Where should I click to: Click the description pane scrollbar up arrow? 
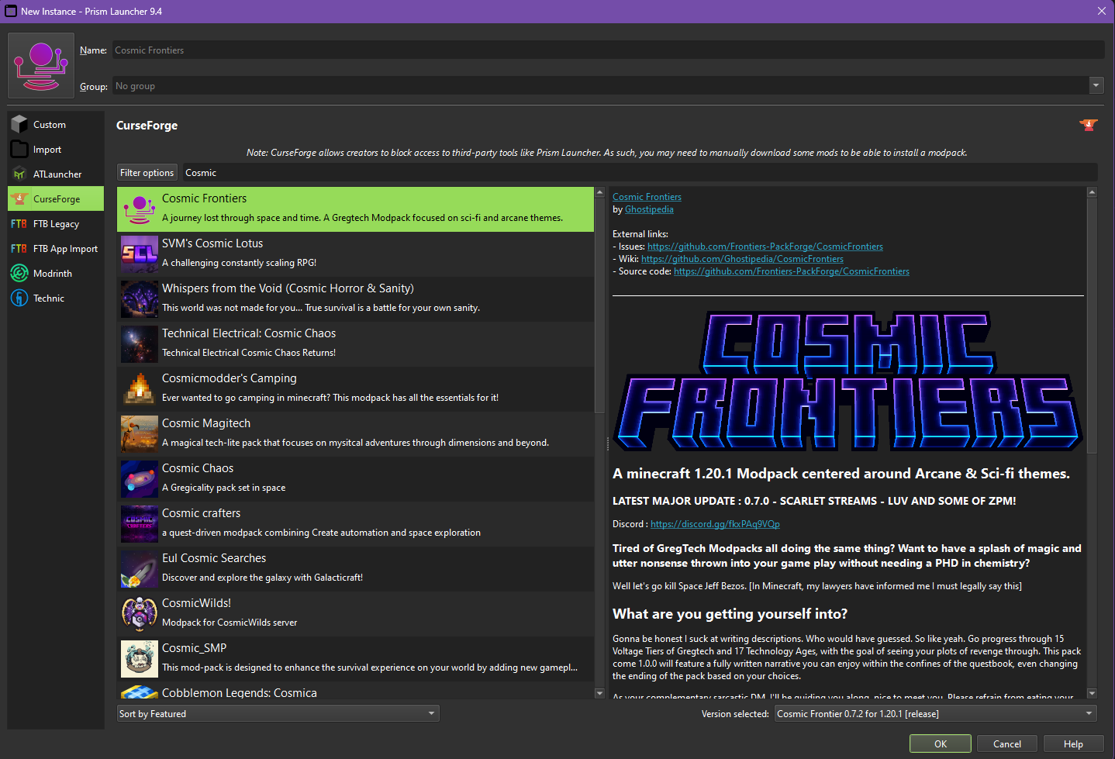(x=1092, y=191)
